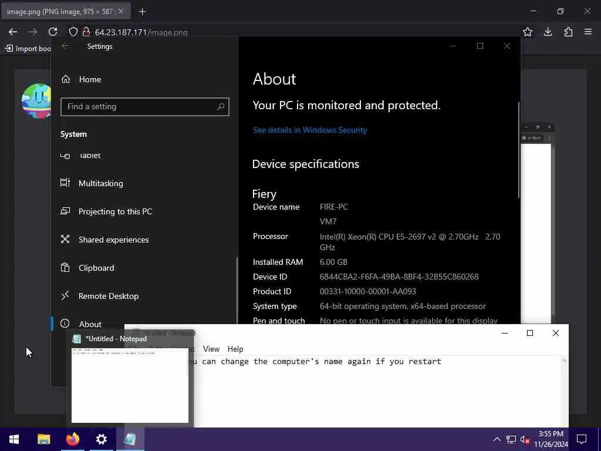The image size is (601, 451).
Task: Click See details in Windows Security link
Action: coord(310,130)
